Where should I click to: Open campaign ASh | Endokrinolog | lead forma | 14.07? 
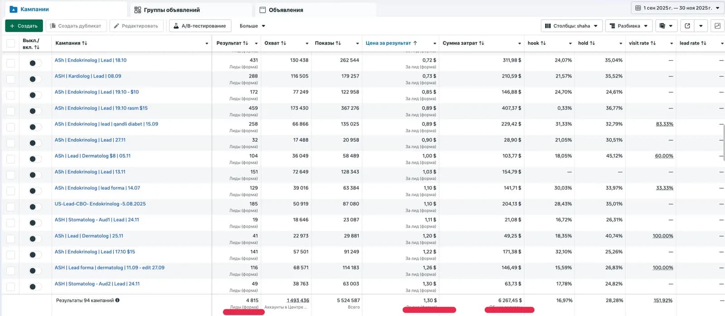(x=97, y=188)
